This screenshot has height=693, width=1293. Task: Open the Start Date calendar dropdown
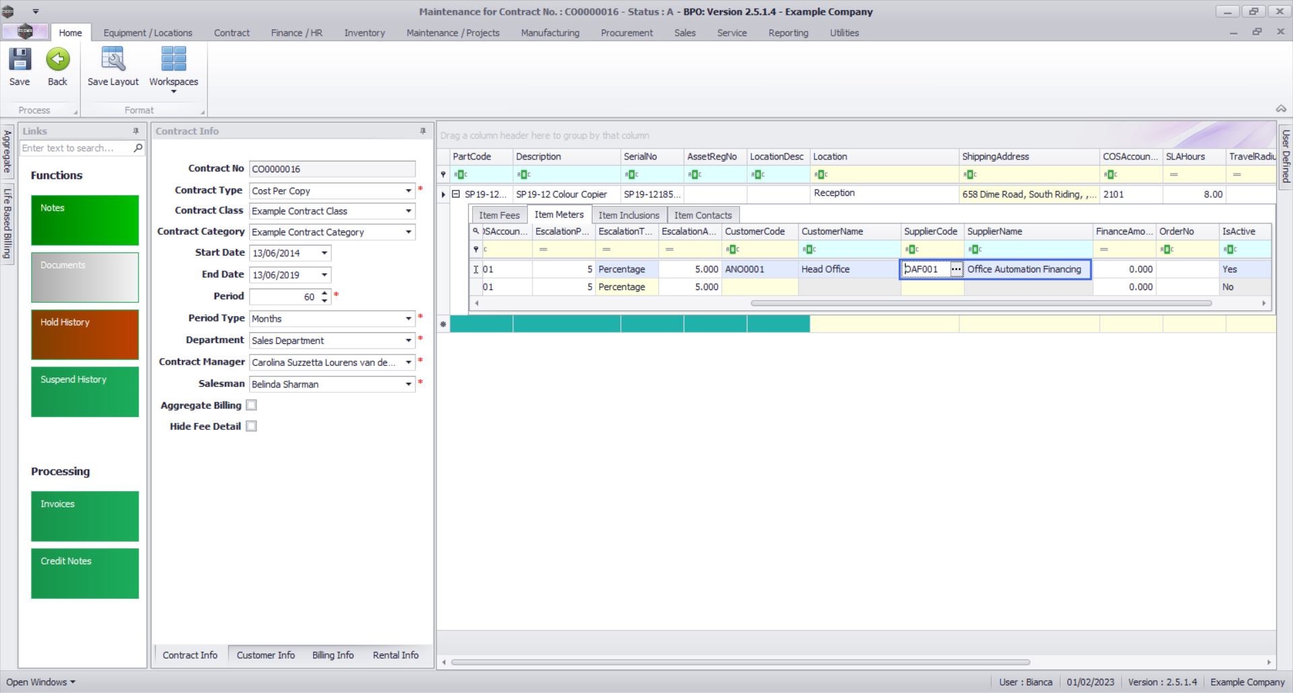(x=325, y=253)
